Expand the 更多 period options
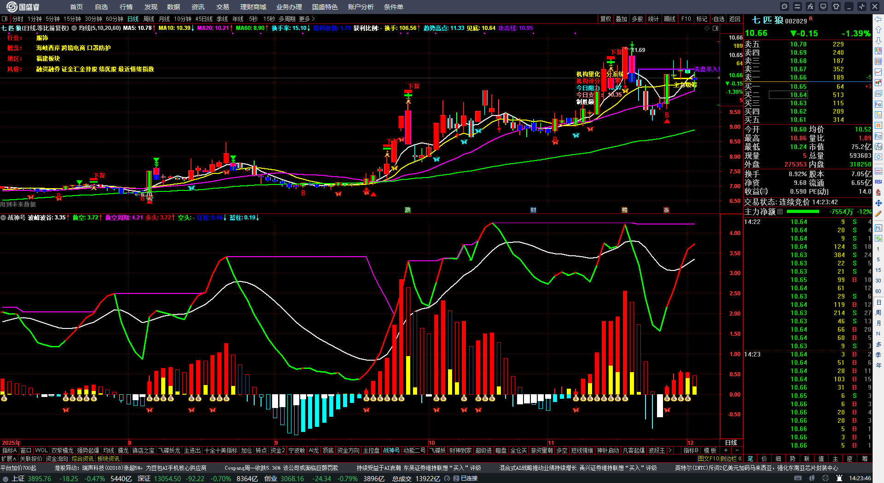 click(307, 19)
